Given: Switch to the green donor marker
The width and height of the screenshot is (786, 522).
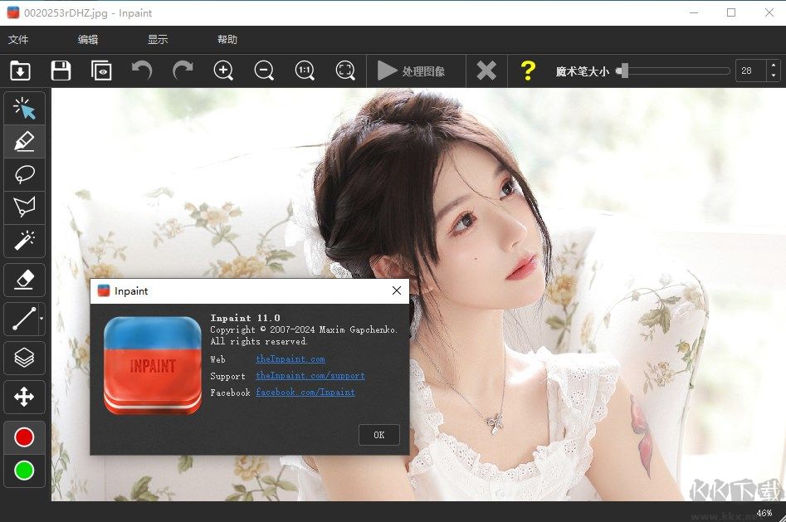Looking at the screenshot, I should point(24,471).
